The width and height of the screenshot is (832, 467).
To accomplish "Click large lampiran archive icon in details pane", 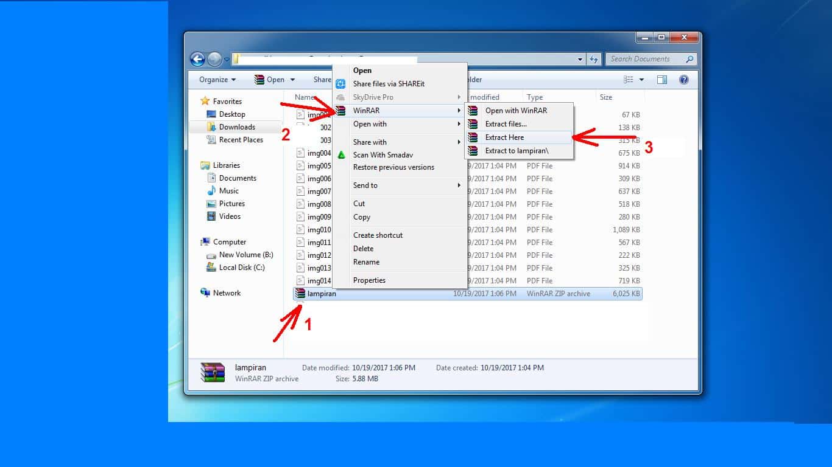I will [213, 372].
